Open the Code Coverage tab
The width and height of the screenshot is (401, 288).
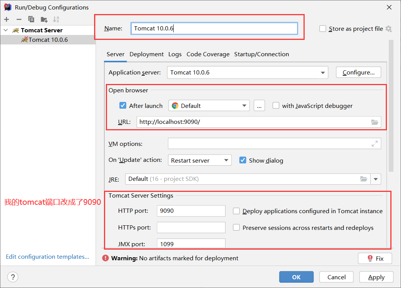point(208,54)
